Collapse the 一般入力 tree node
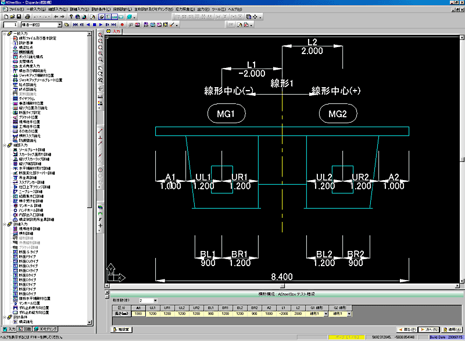Image resolution: width=465 pixels, height=341 pixels. (5, 34)
